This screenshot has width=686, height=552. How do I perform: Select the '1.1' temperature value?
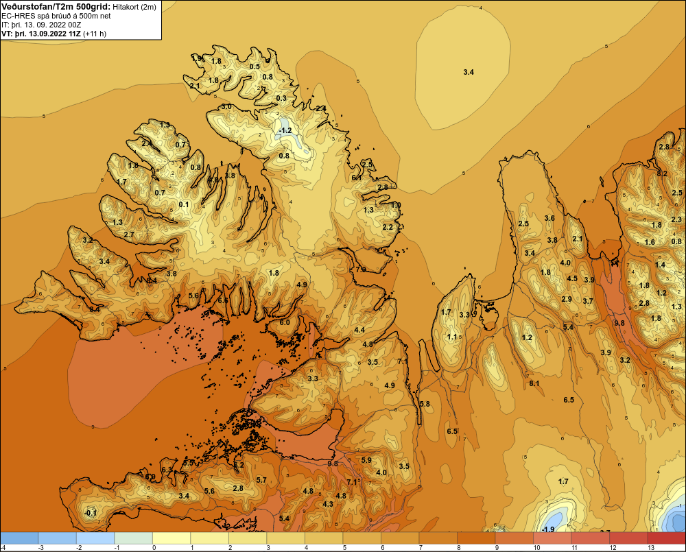452,337
